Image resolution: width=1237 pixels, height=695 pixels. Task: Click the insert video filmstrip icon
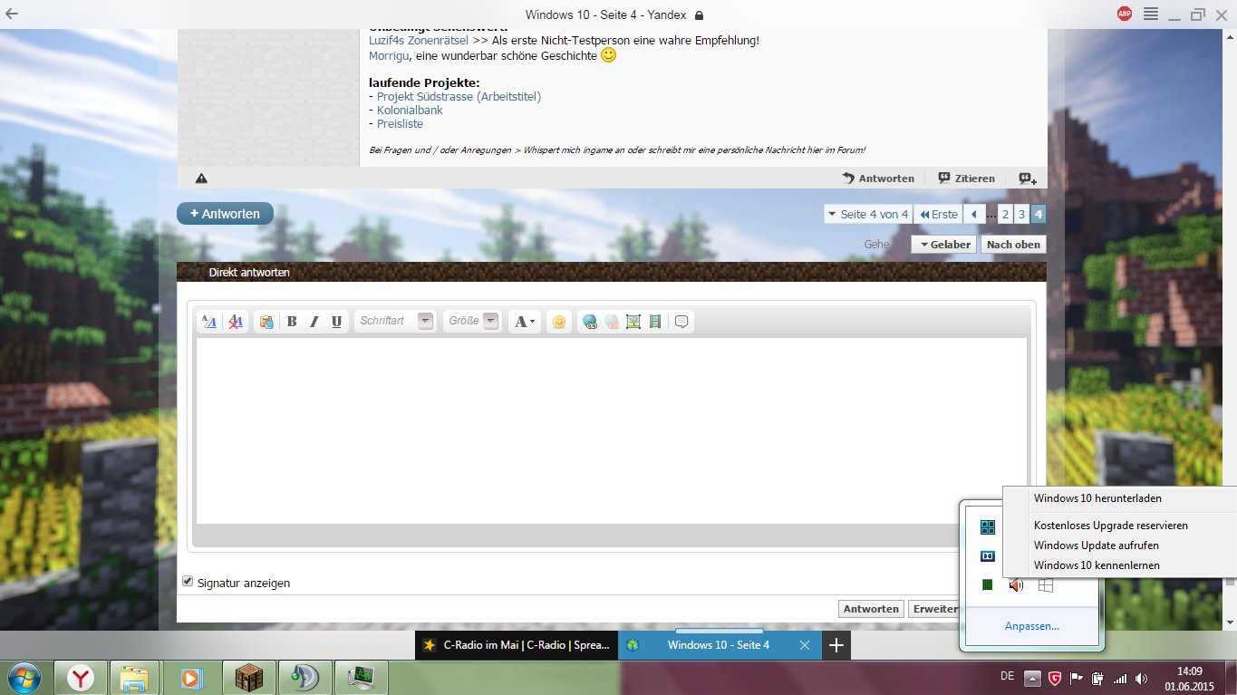tap(655, 322)
